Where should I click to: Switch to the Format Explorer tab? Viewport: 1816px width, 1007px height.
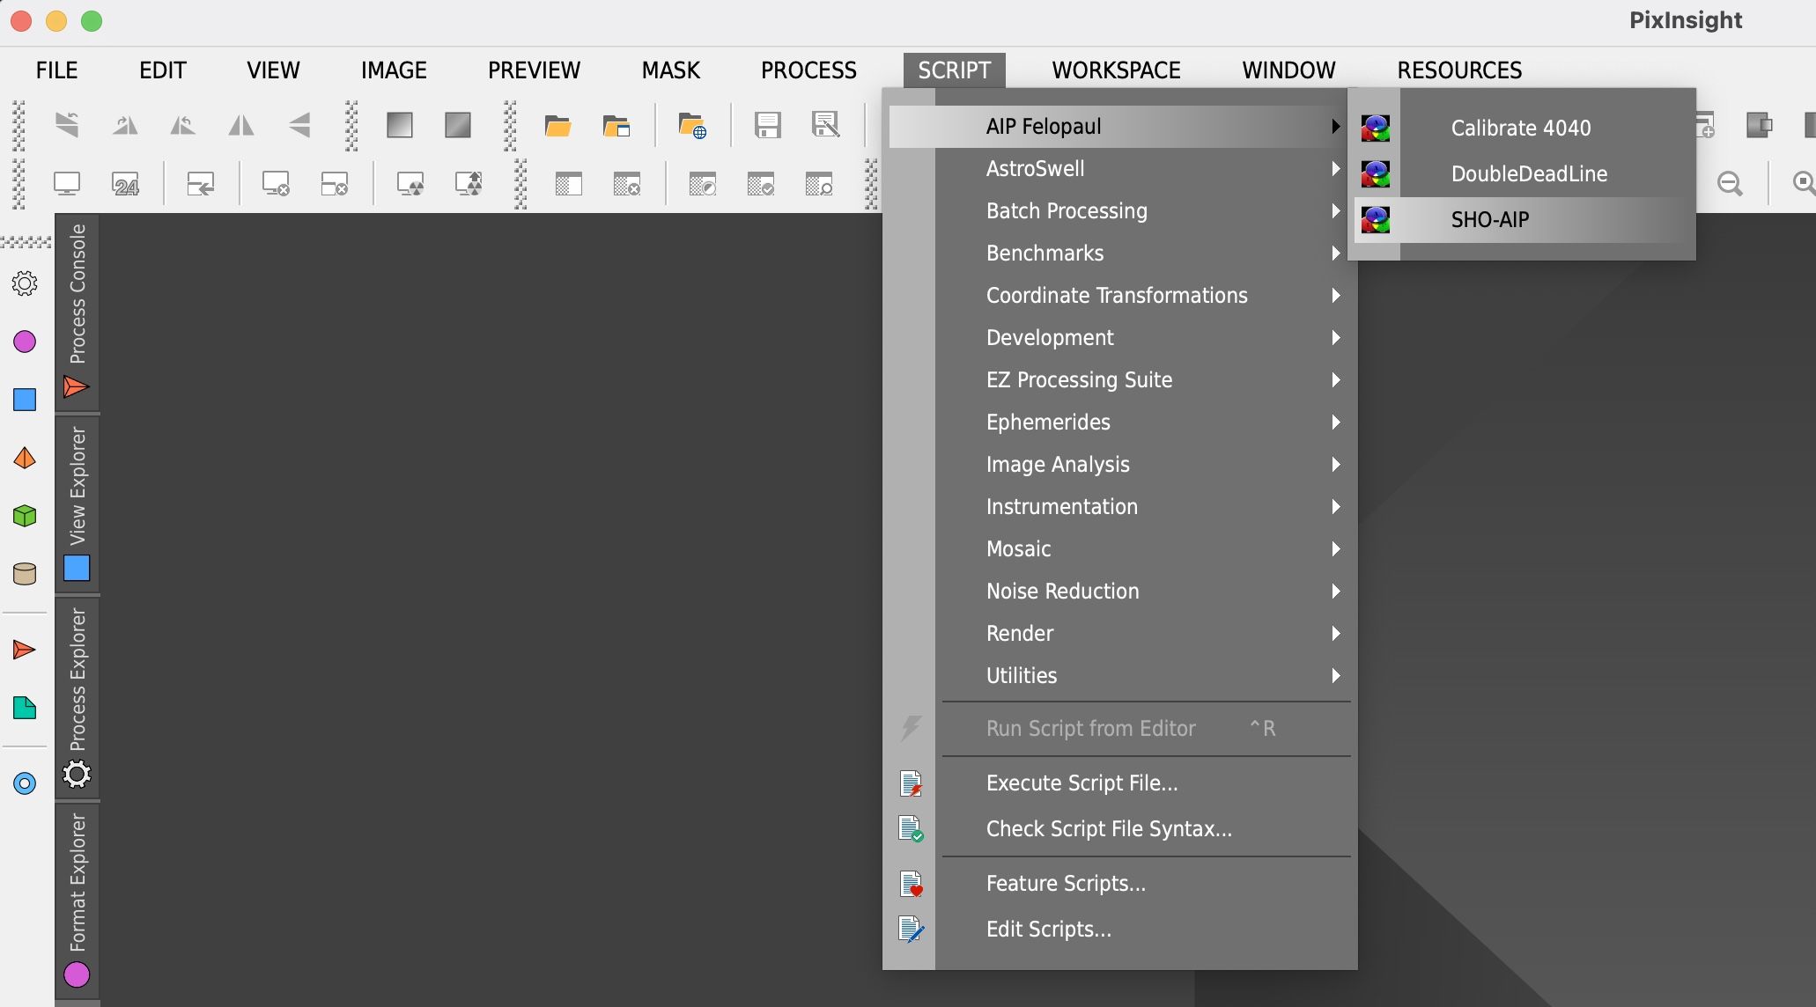pyautogui.click(x=78, y=900)
